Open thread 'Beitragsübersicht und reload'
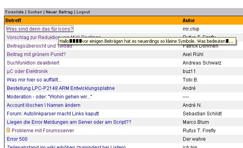This screenshot has height=148, width=243. 40,46
